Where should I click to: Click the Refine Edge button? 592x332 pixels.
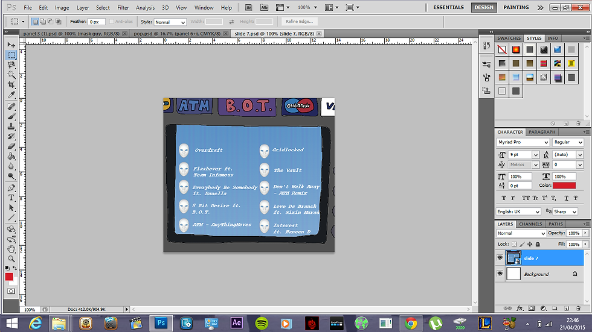300,22
